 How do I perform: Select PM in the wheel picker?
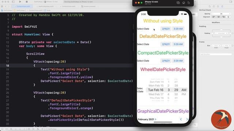(184, 94)
